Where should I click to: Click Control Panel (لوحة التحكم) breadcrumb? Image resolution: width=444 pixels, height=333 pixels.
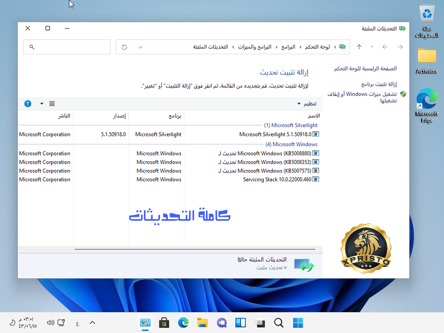pyautogui.click(x=317, y=47)
